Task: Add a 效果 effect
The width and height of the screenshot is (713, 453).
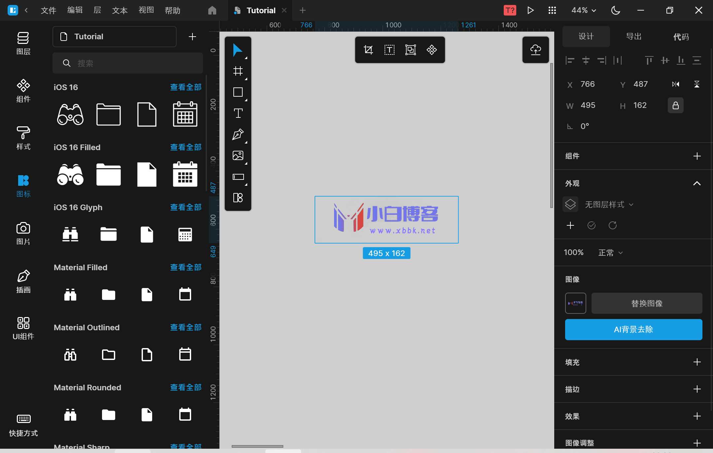Action: (x=697, y=416)
